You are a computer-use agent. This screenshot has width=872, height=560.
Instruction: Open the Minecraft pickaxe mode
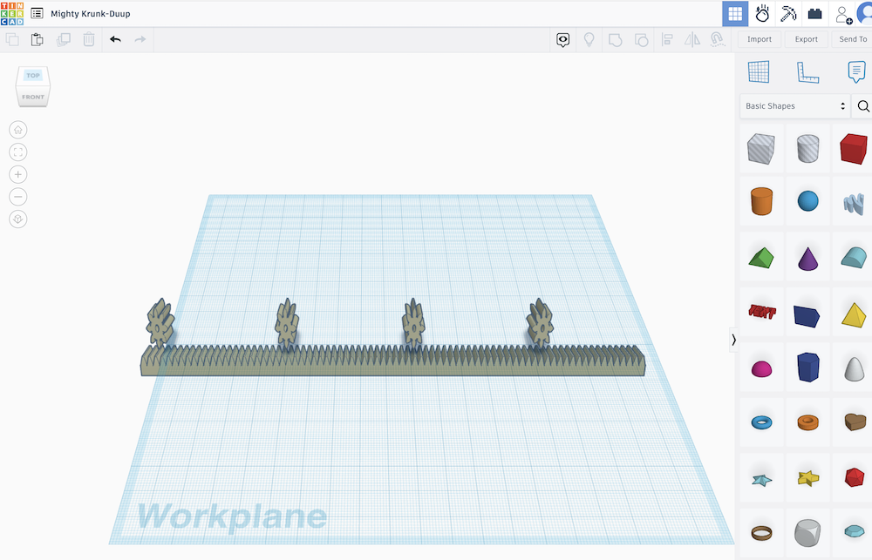click(788, 13)
